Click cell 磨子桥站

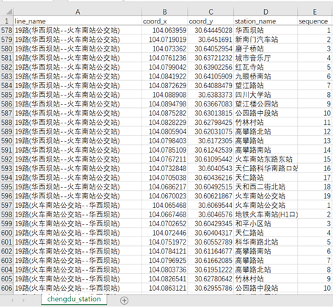[x=266, y=48]
